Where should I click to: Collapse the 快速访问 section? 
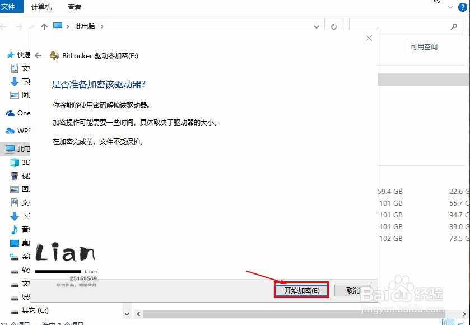[x=6, y=54]
